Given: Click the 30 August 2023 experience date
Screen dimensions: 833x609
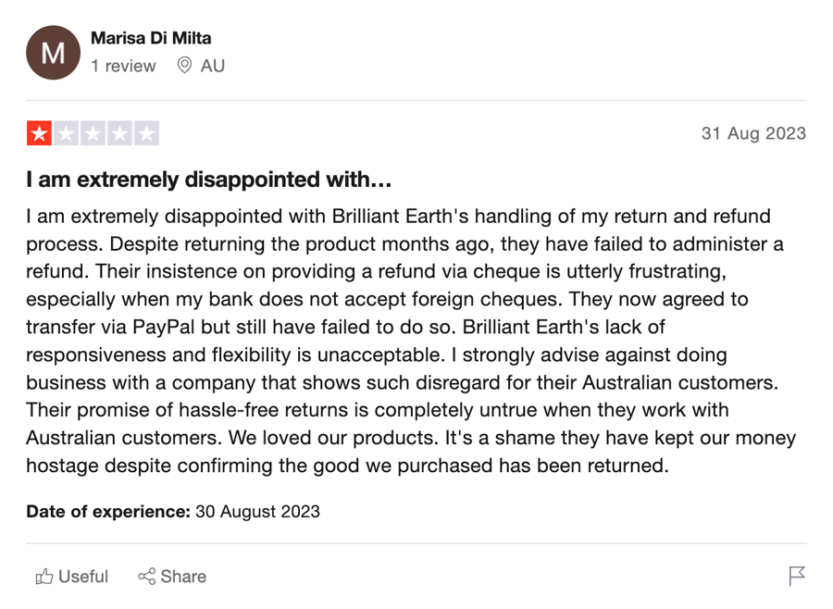Looking at the screenshot, I should pos(257,511).
